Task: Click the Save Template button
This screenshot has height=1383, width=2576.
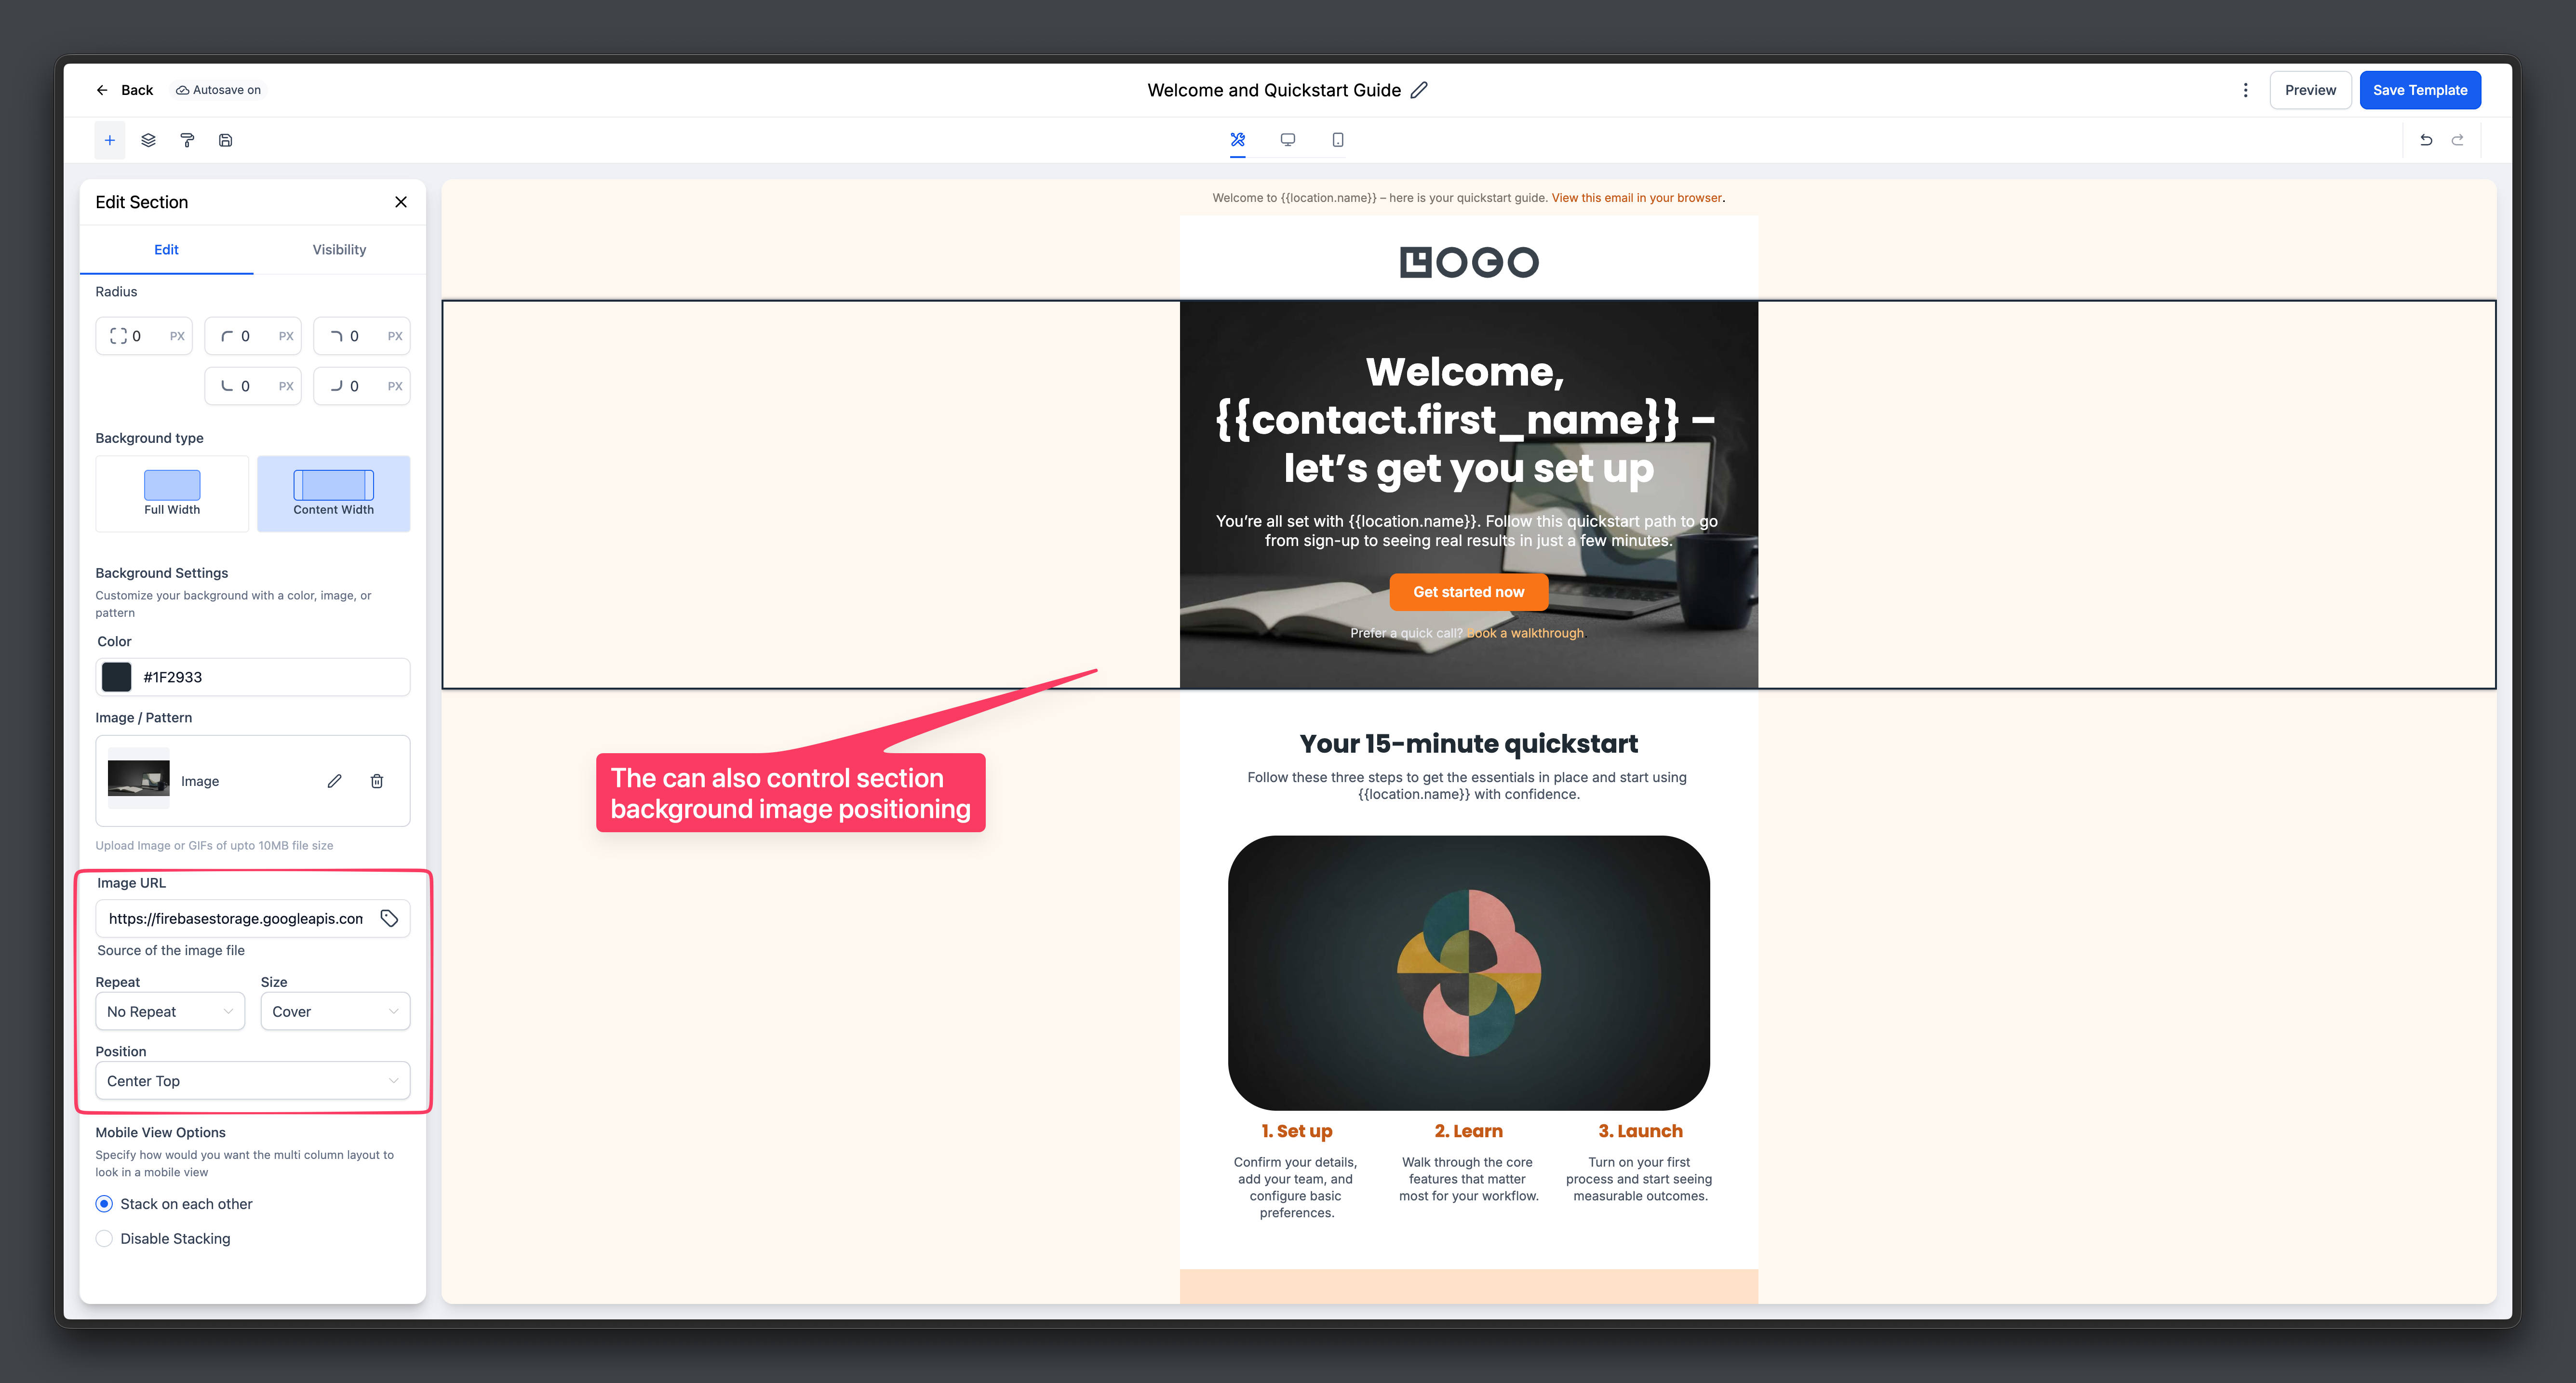Action: click(2420, 90)
